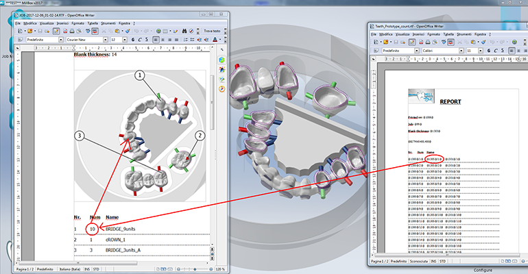Click Configure label below Teeth_Prototype_count window
Screen dimensions: 528x274
(x=483, y=270)
